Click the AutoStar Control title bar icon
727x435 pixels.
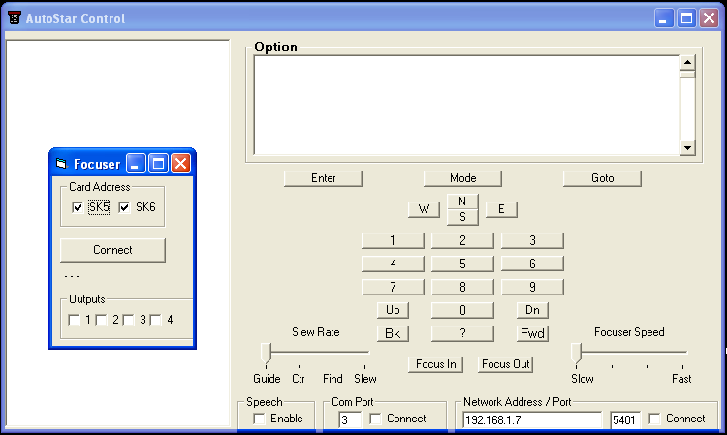(15, 18)
